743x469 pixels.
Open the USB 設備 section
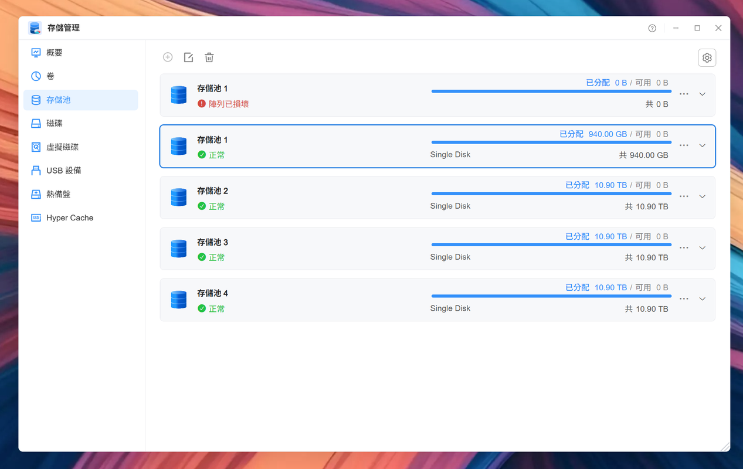pos(81,171)
